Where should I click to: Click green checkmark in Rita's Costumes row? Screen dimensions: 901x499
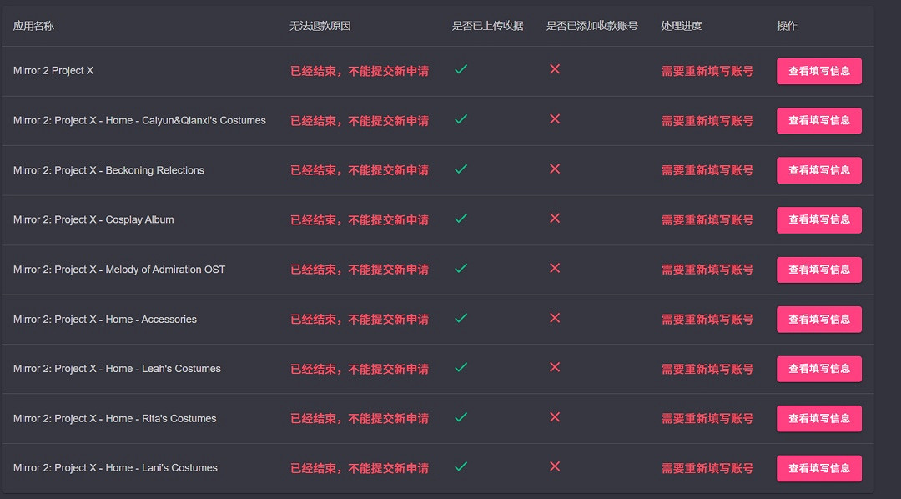[x=461, y=416]
